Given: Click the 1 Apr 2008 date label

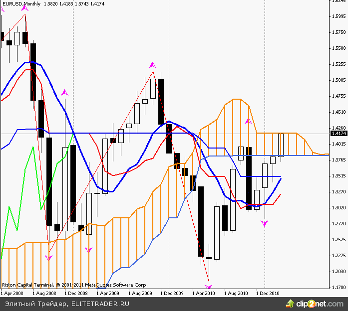Looking at the screenshot, I should (13, 294).
